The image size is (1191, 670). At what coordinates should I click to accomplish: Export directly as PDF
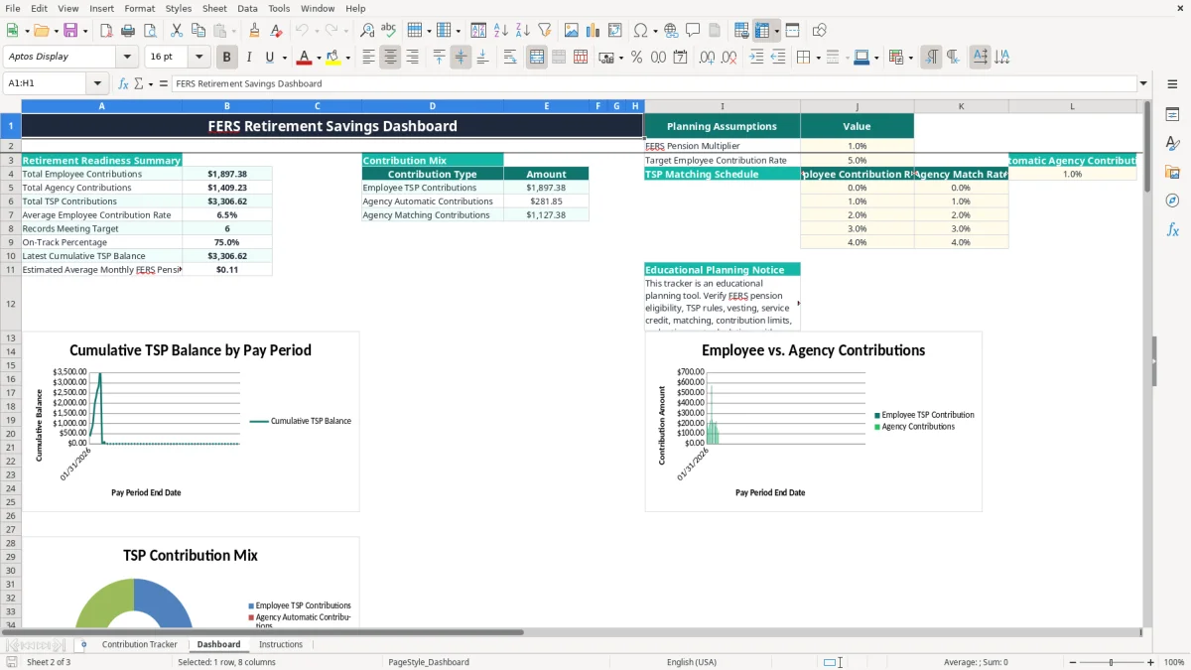(106, 31)
